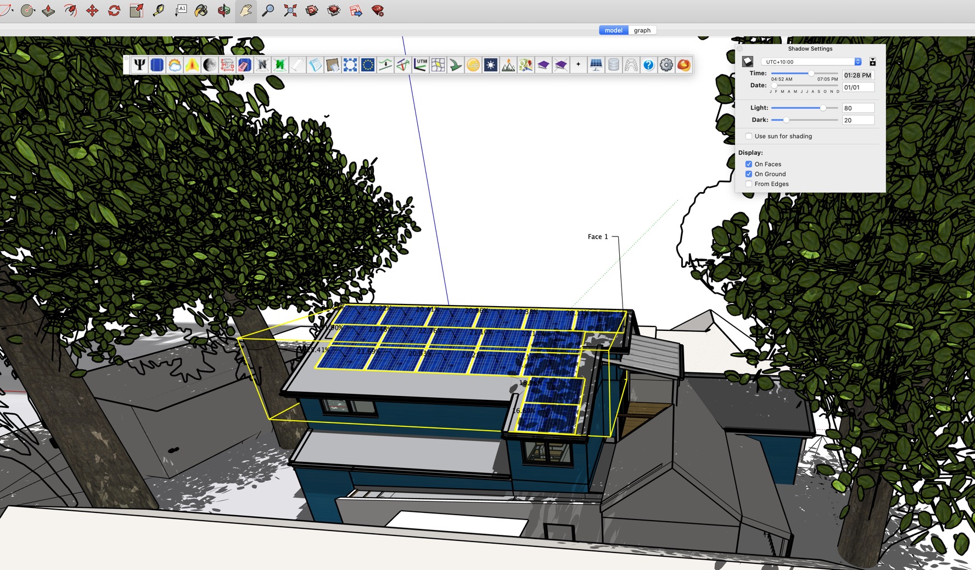The width and height of the screenshot is (975, 570).
Task: Click the green N north icon
Action: [280, 65]
